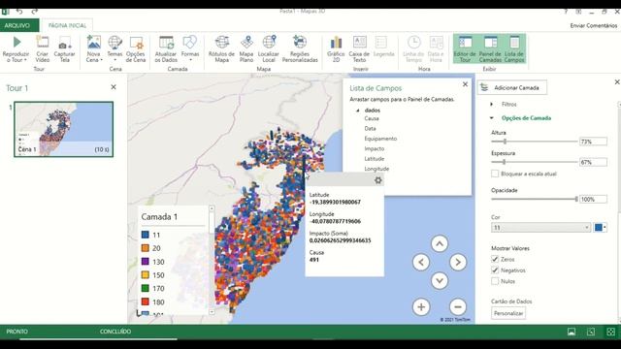Select the Causa field in list
Viewport: 621px width, 349px height.
(x=372, y=118)
